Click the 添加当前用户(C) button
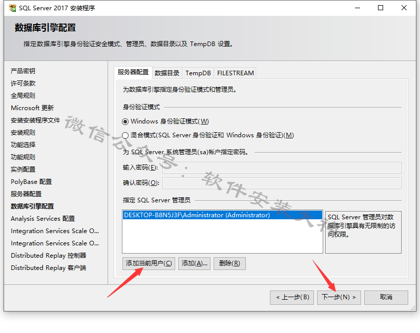The width and height of the screenshot is (420, 333). (x=149, y=263)
